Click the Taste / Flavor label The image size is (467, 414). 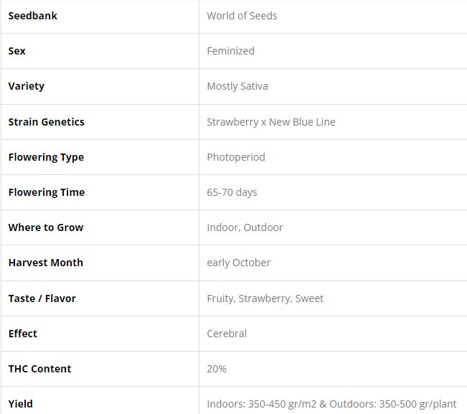(42, 298)
